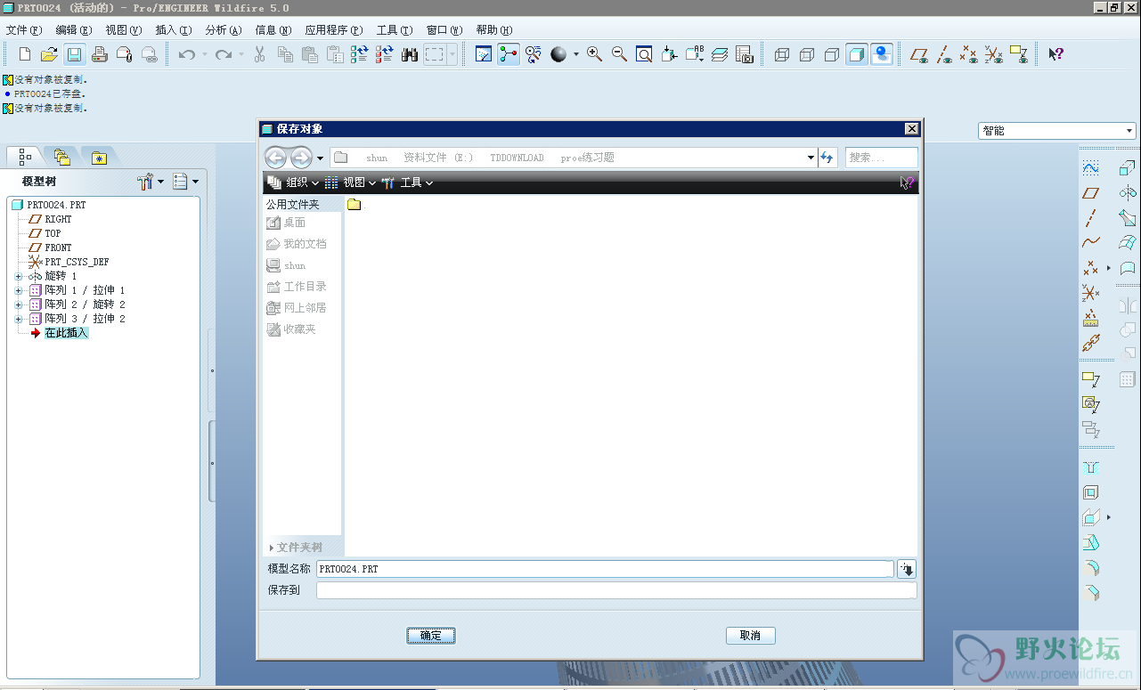The height and width of the screenshot is (690, 1141).
Task: Select the Datum Plane tool in right toolbar
Action: 1090,192
